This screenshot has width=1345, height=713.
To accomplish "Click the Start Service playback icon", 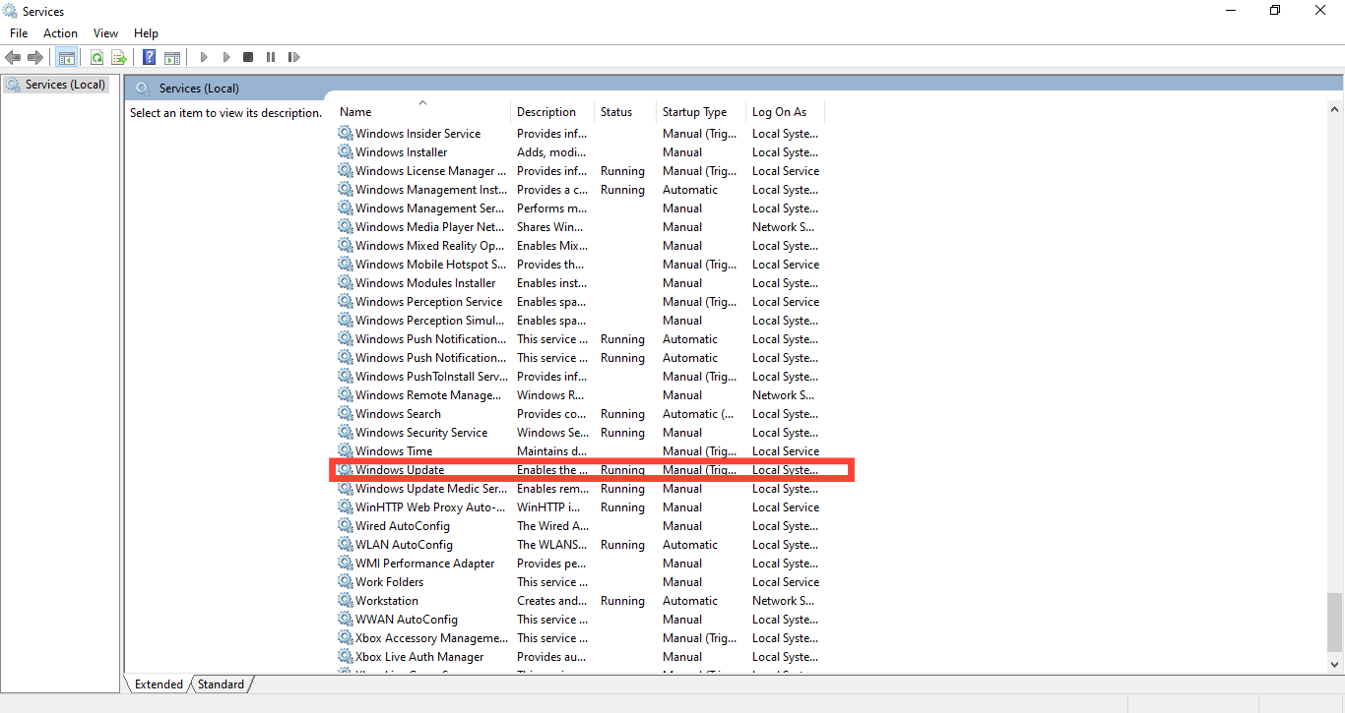I will (203, 56).
